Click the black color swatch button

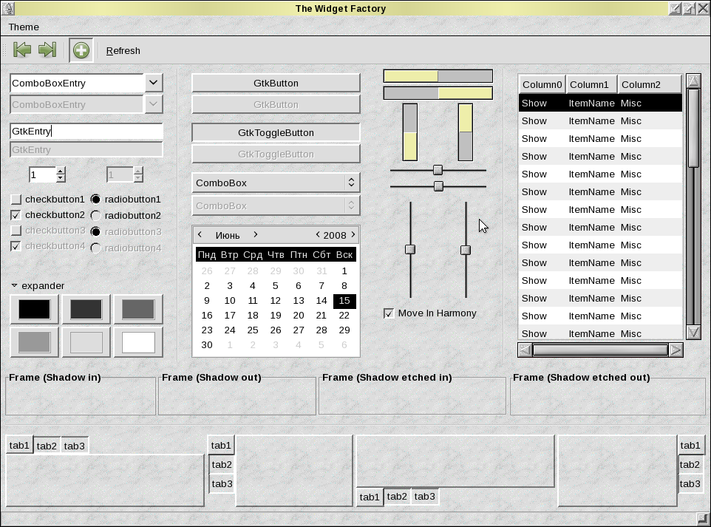coord(35,309)
